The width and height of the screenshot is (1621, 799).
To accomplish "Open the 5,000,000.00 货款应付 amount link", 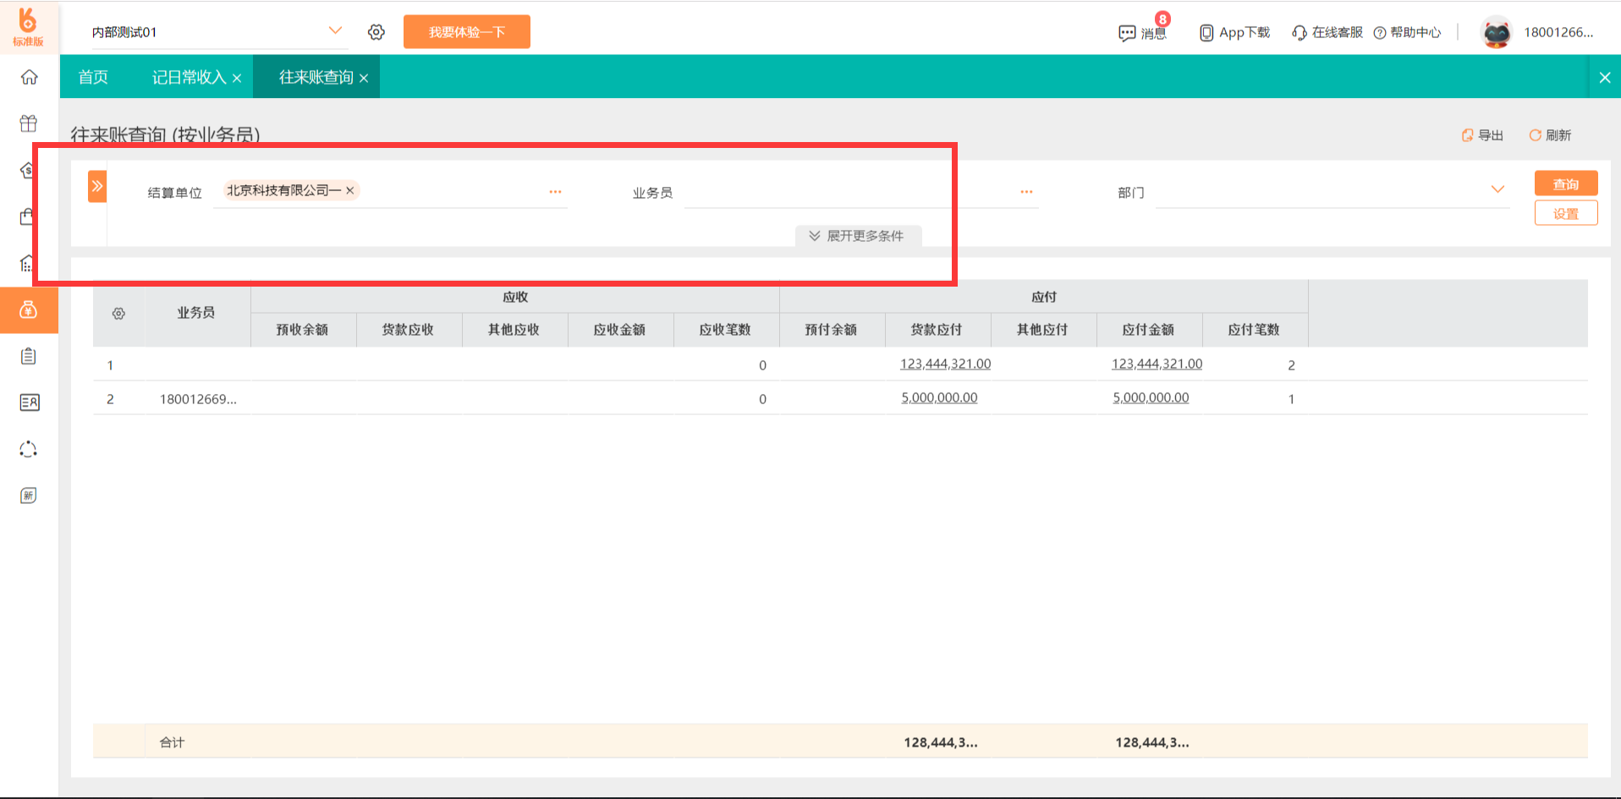I will click(x=939, y=397).
